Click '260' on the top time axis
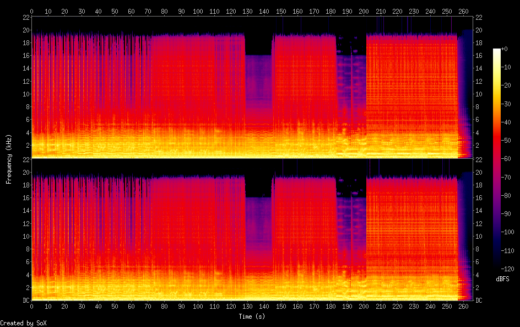Screen dimensions: 520x327 (463, 11)
